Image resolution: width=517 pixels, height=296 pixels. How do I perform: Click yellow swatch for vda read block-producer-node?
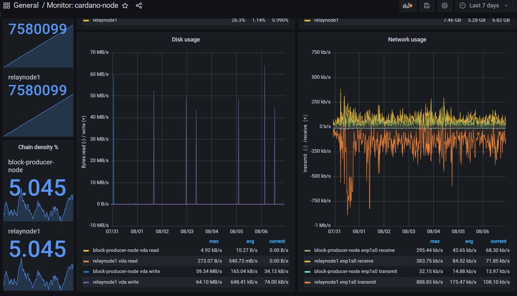(86, 250)
